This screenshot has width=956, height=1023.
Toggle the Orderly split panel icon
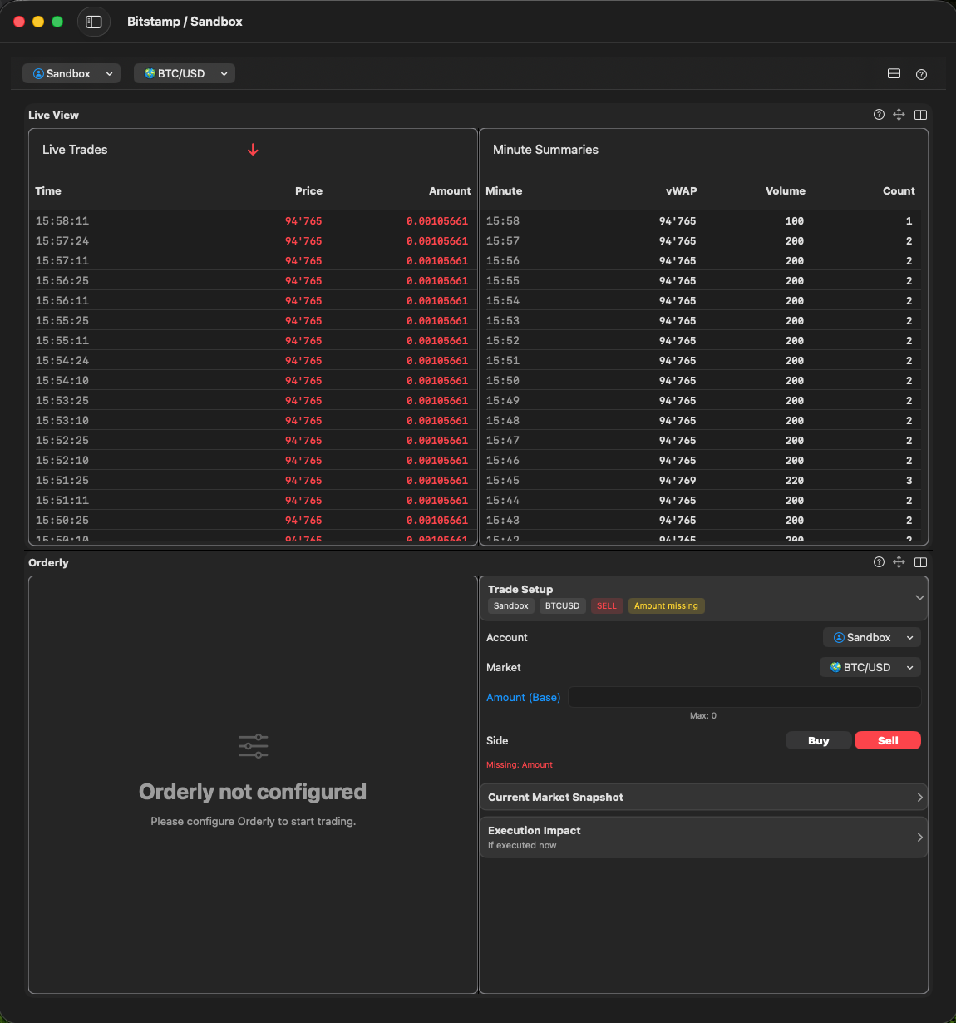click(x=920, y=562)
